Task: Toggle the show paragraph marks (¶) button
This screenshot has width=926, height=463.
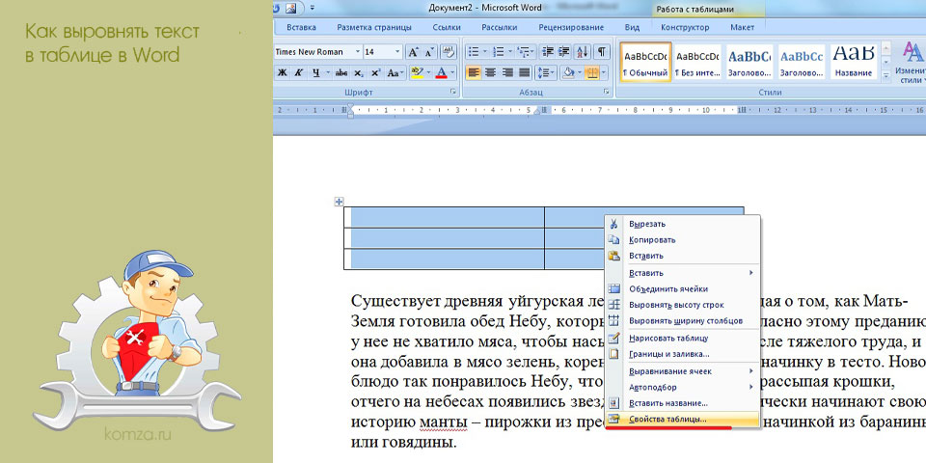Action: point(601,52)
